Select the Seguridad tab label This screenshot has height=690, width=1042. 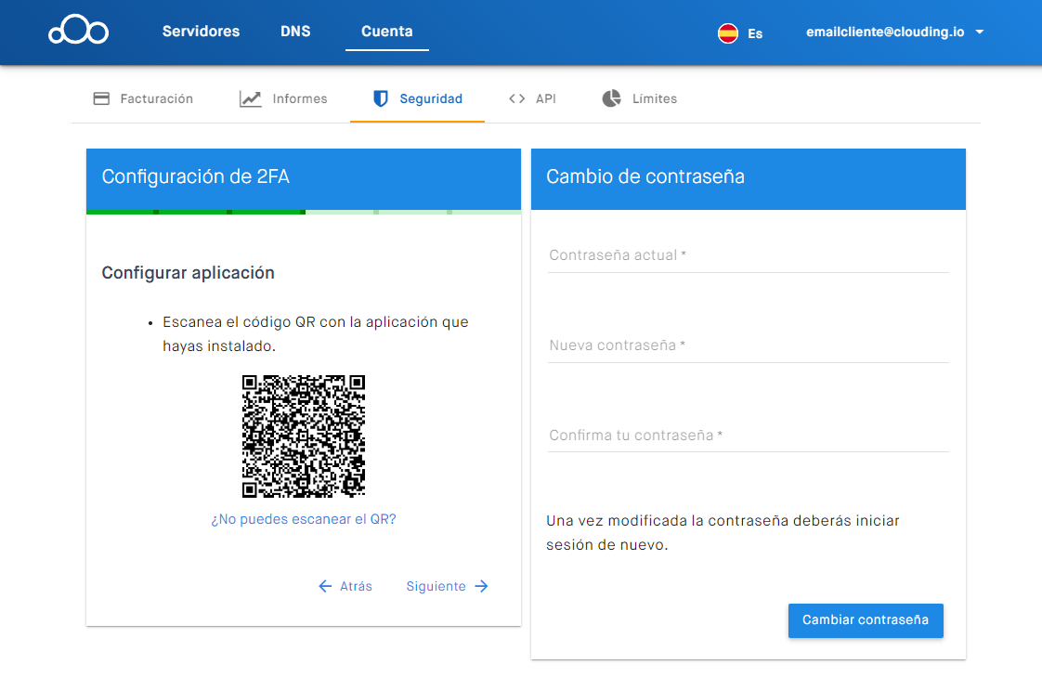pyautogui.click(x=431, y=99)
